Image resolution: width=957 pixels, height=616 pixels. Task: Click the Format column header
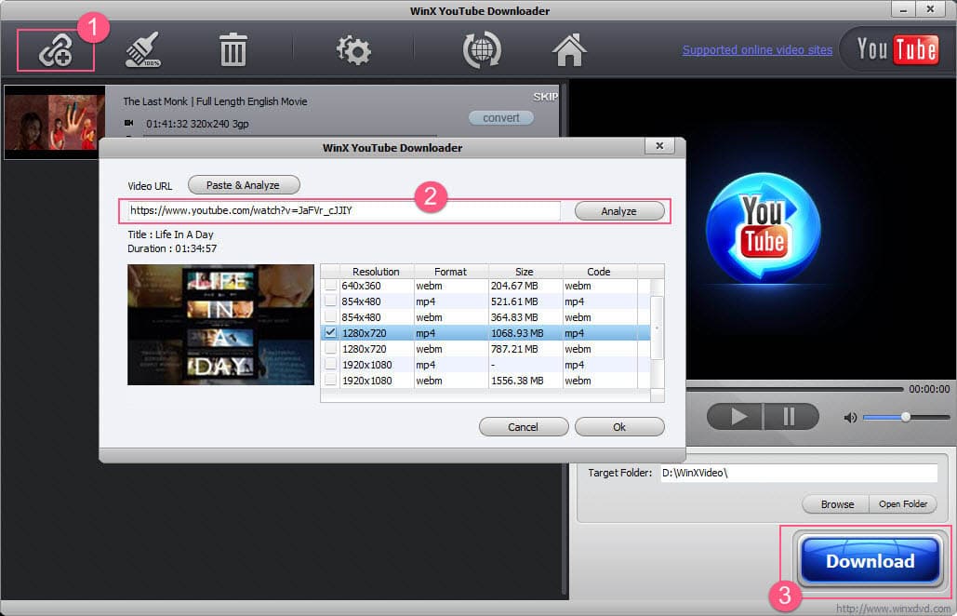[450, 272]
